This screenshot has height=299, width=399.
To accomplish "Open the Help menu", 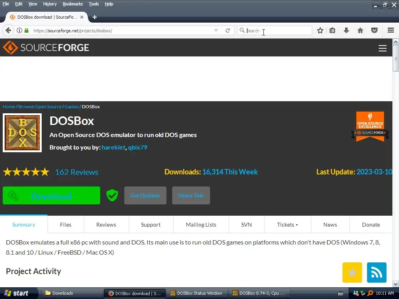I will [109, 4].
